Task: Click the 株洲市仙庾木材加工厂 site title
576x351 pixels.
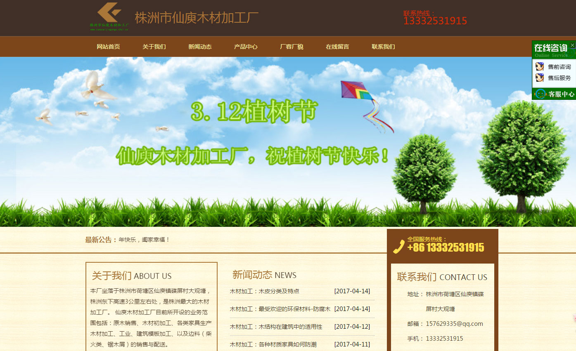Action: coord(197,18)
